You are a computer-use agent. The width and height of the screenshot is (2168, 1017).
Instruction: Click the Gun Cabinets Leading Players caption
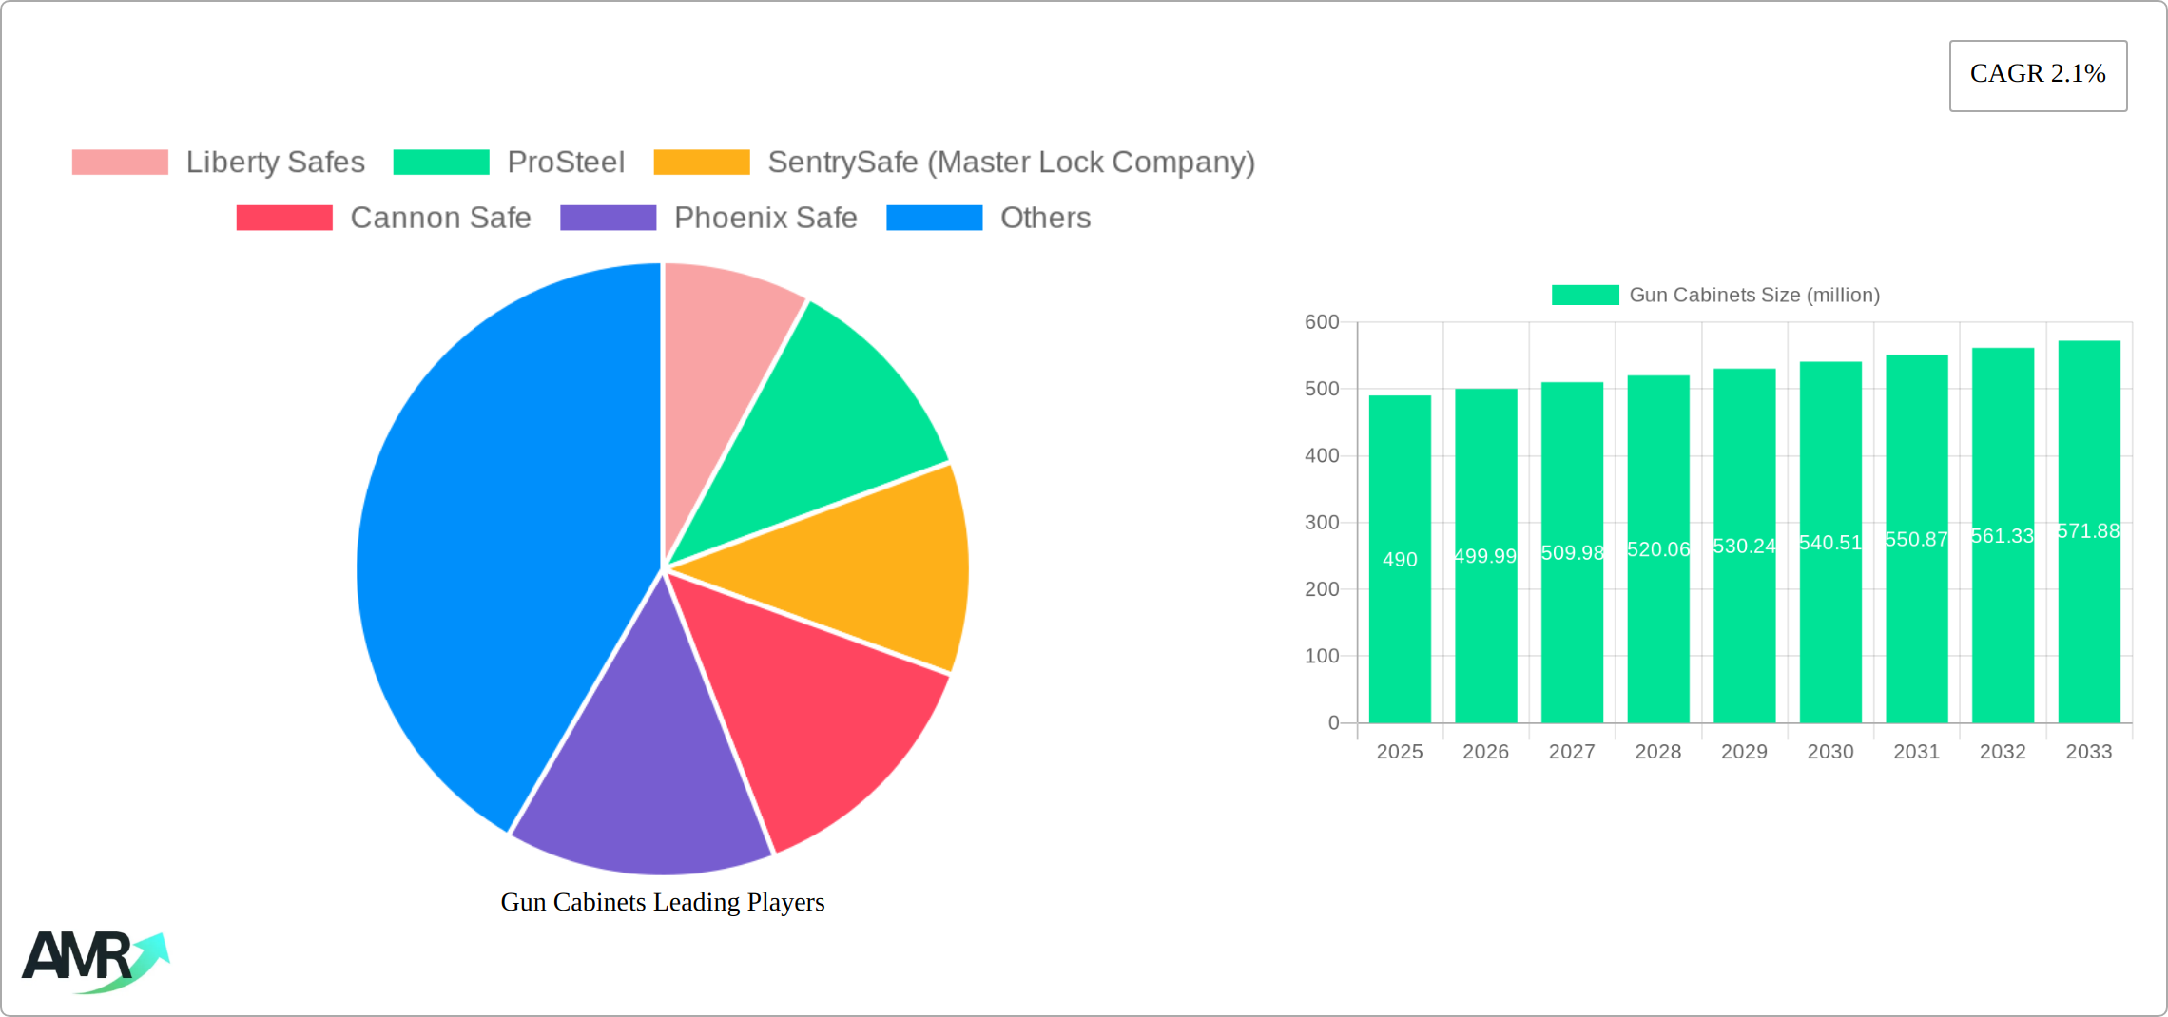point(663,902)
